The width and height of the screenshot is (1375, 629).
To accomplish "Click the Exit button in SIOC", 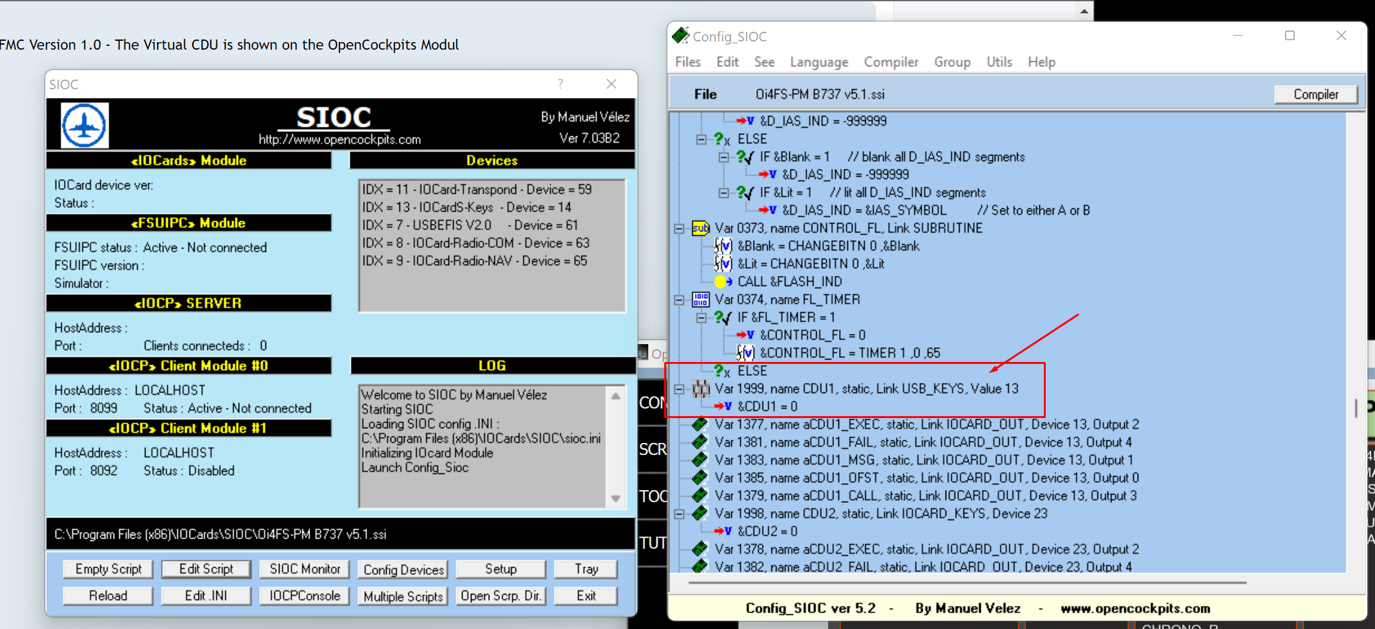I will [x=586, y=596].
